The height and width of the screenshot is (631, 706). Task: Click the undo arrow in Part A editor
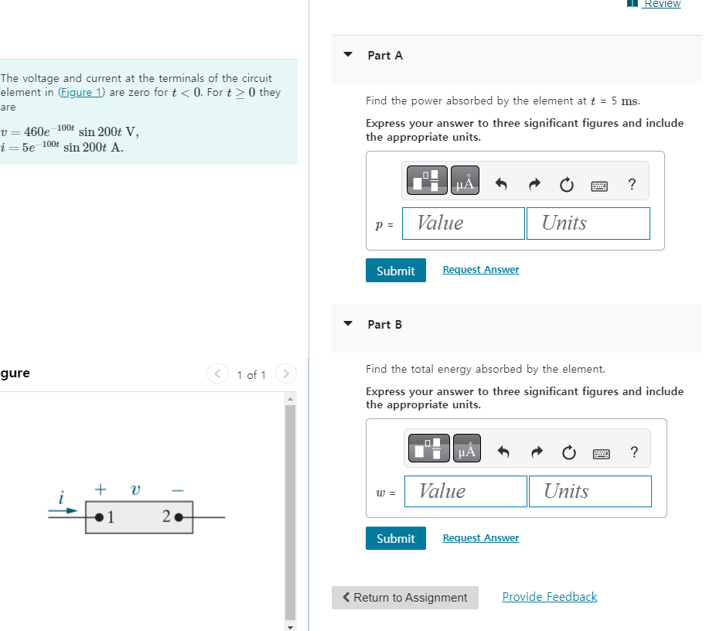click(x=502, y=183)
